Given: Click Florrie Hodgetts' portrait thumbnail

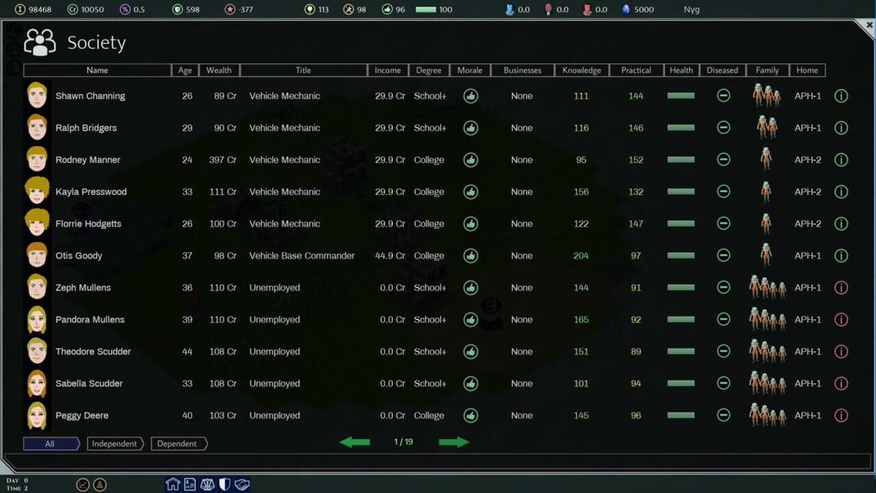Looking at the screenshot, I should pyautogui.click(x=37, y=223).
